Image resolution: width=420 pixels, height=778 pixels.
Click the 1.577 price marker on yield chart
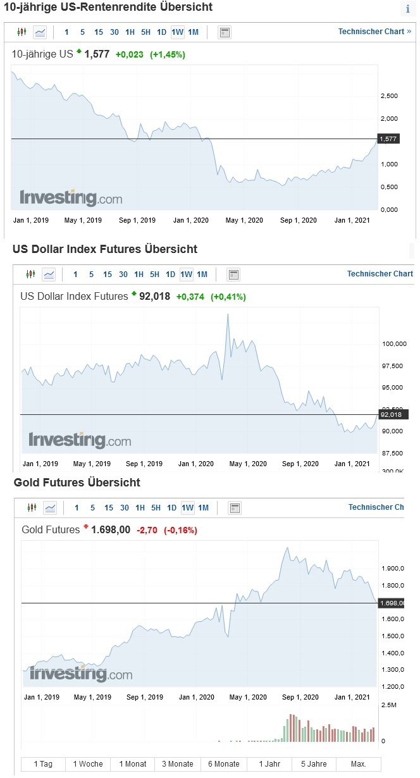386,139
